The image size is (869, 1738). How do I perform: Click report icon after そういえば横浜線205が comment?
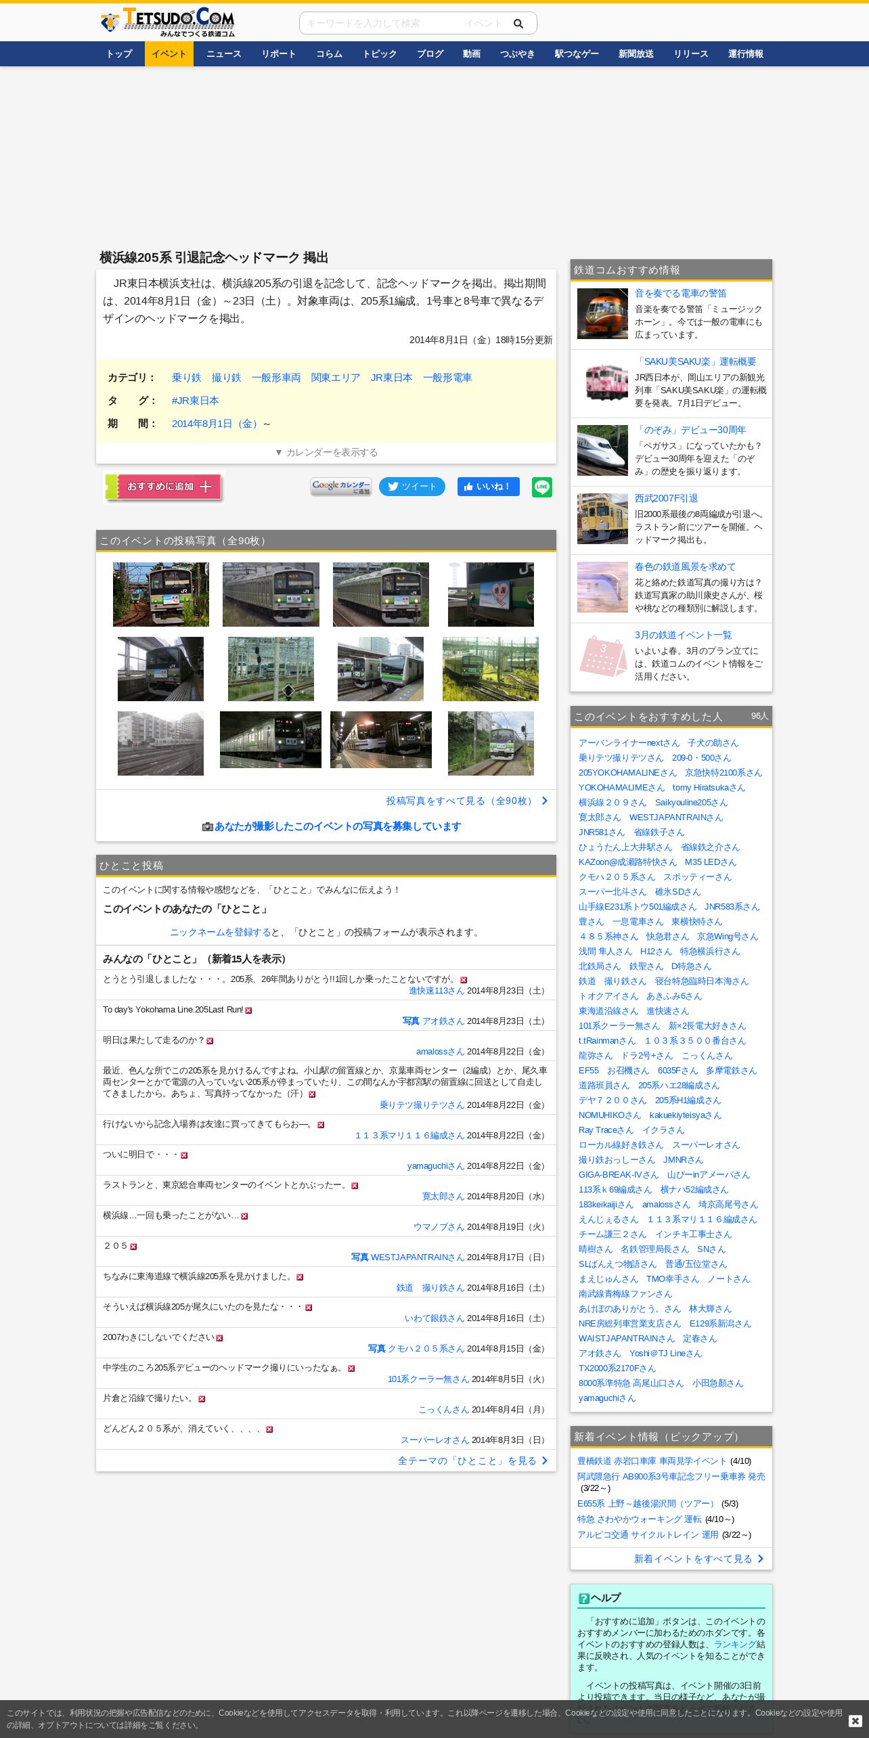[309, 1308]
